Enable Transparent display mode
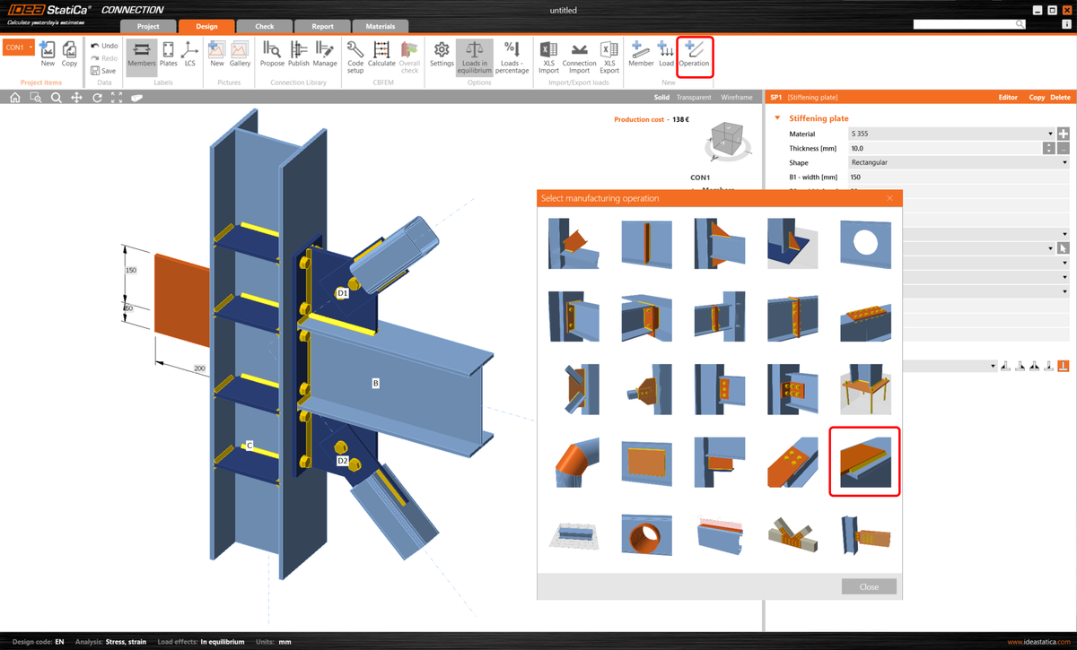 (x=696, y=97)
